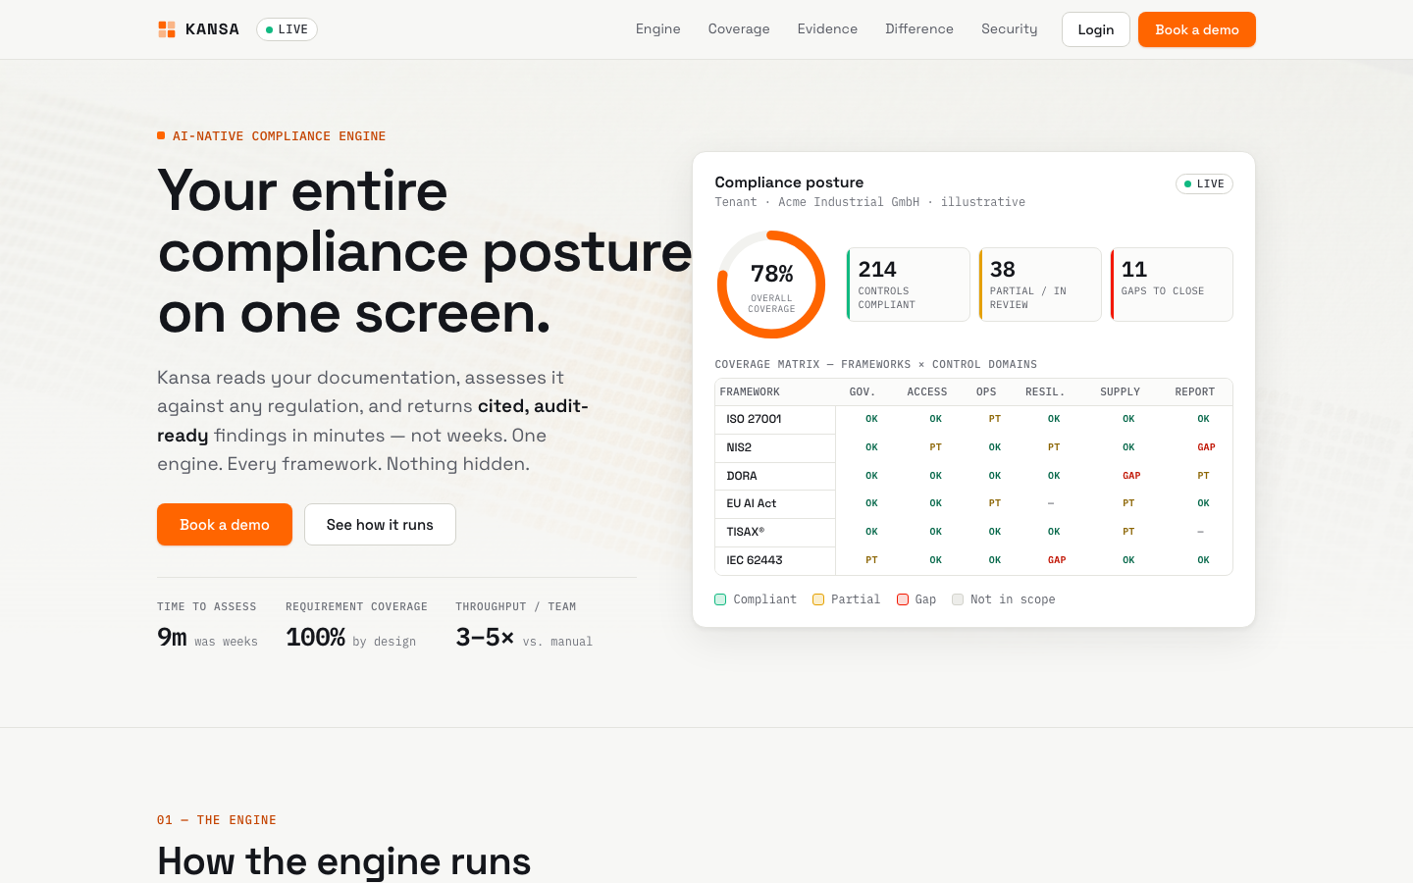
Task: Click the yellow Partial legend swatch
Action: (818, 599)
